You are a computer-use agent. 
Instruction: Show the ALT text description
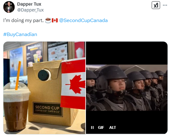[x=113, y=127]
